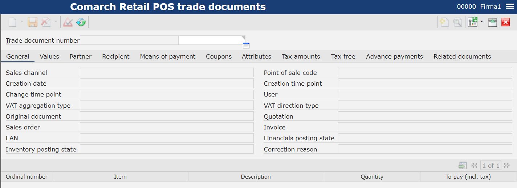Open the wrench customization tools icon

click(472, 22)
